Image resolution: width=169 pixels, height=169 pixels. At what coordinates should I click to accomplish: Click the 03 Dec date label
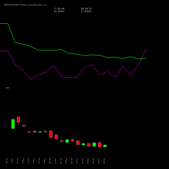click(x=99, y=161)
